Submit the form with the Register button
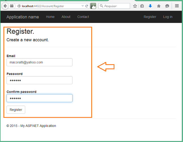The width and height of the screenshot is (183, 142). [x=16, y=110]
